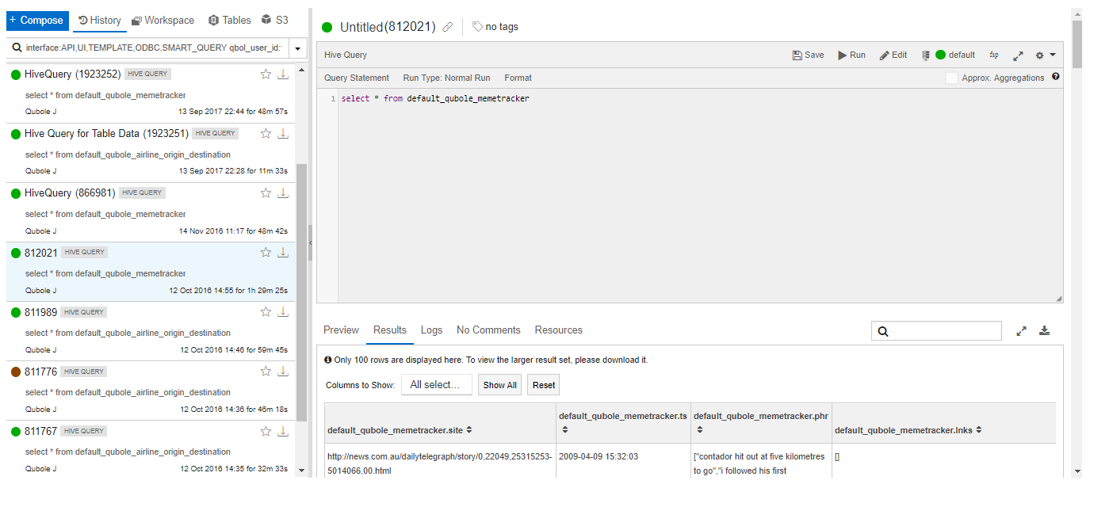Image resolution: width=1113 pixels, height=507 pixels.
Task: Open the history filter dropdown arrow
Action: (298, 48)
